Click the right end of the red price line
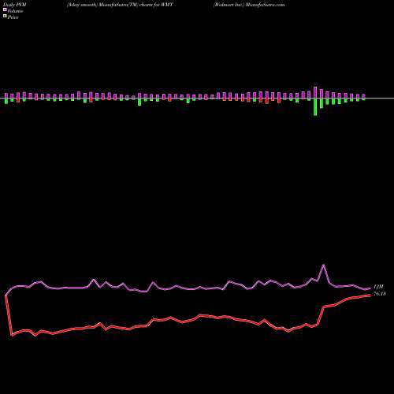This screenshot has width=394, height=394. tap(370, 295)
